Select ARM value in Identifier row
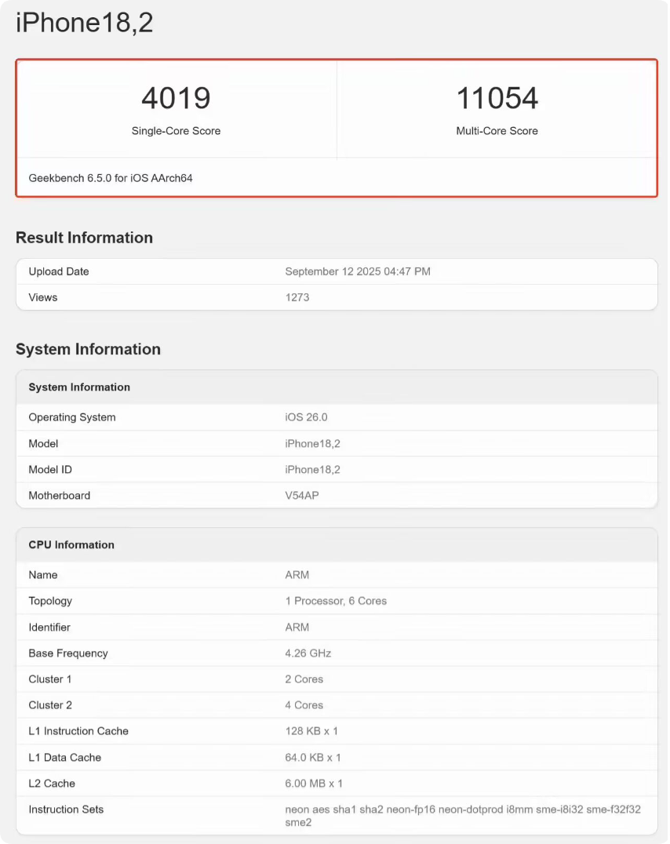 coord(297,627)
